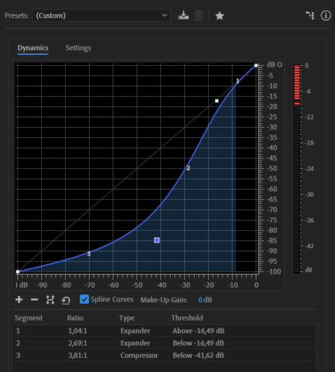Select segment 3 Compressor row
Image resolution: width=335 pixels, height=372 pixels.
(164, 355)
